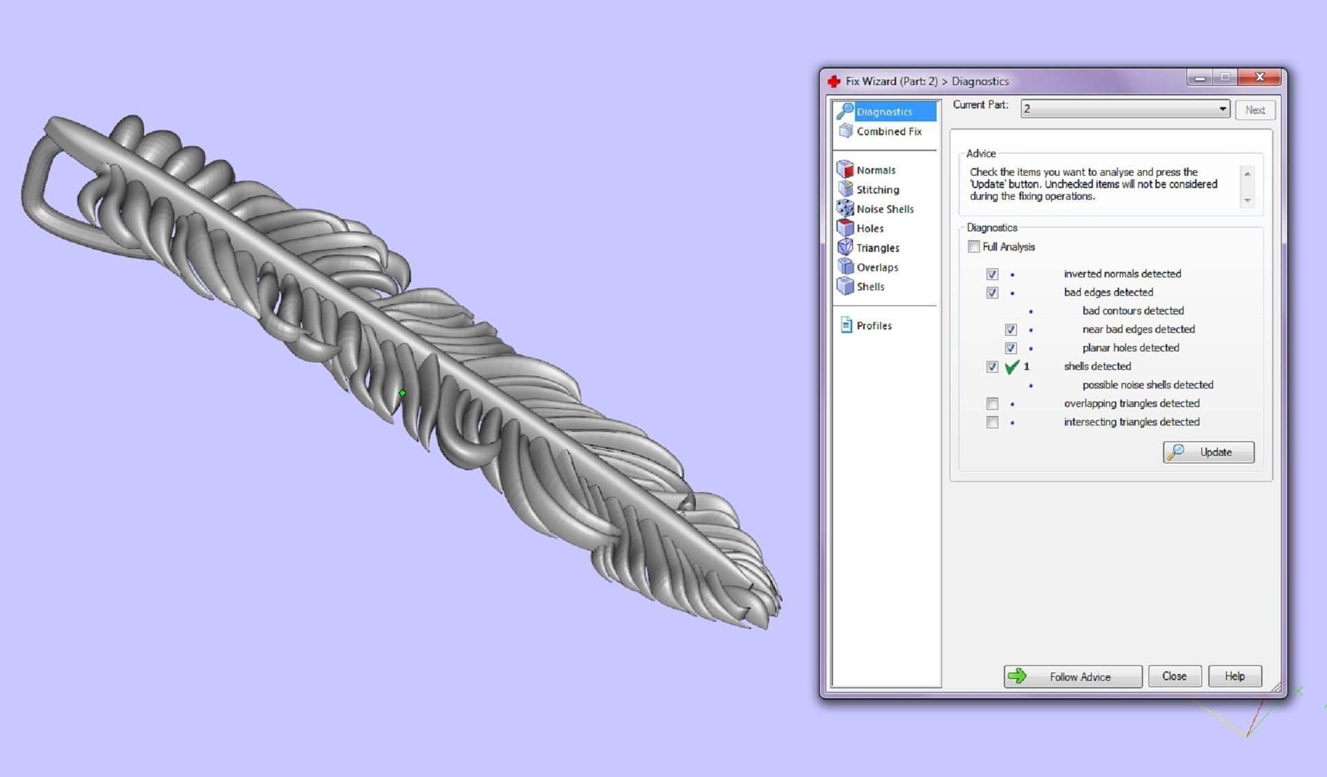This screenshot has height=777, width=1327.
Task: Click the Shells cube icon
Action: pyautogui.click(x=845, y=286)
